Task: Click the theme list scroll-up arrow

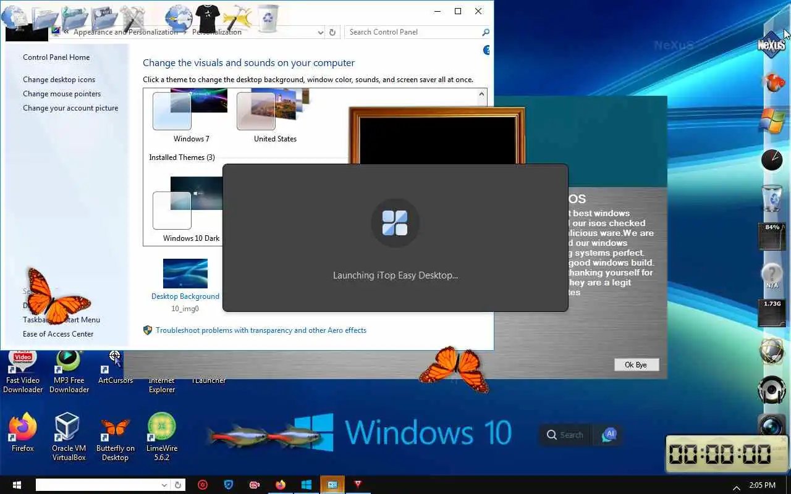Action: [x=481, y=94]
